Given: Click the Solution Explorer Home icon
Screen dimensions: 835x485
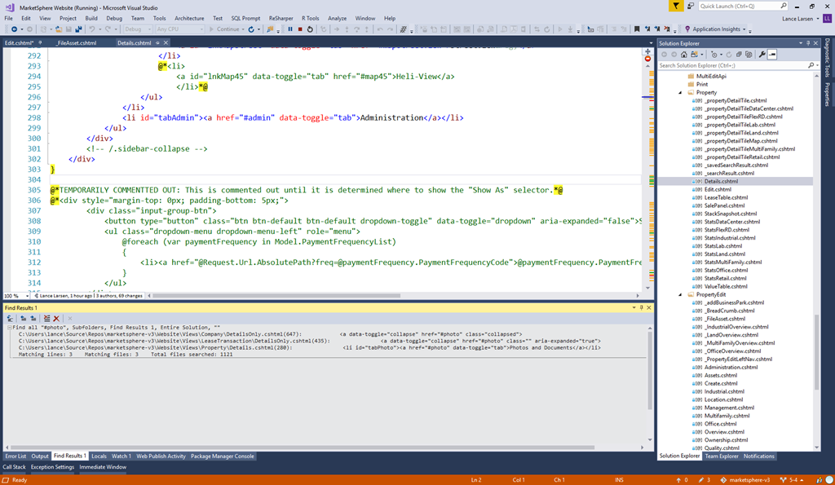Looking at the screenshot, I should [x=684, y=55].
